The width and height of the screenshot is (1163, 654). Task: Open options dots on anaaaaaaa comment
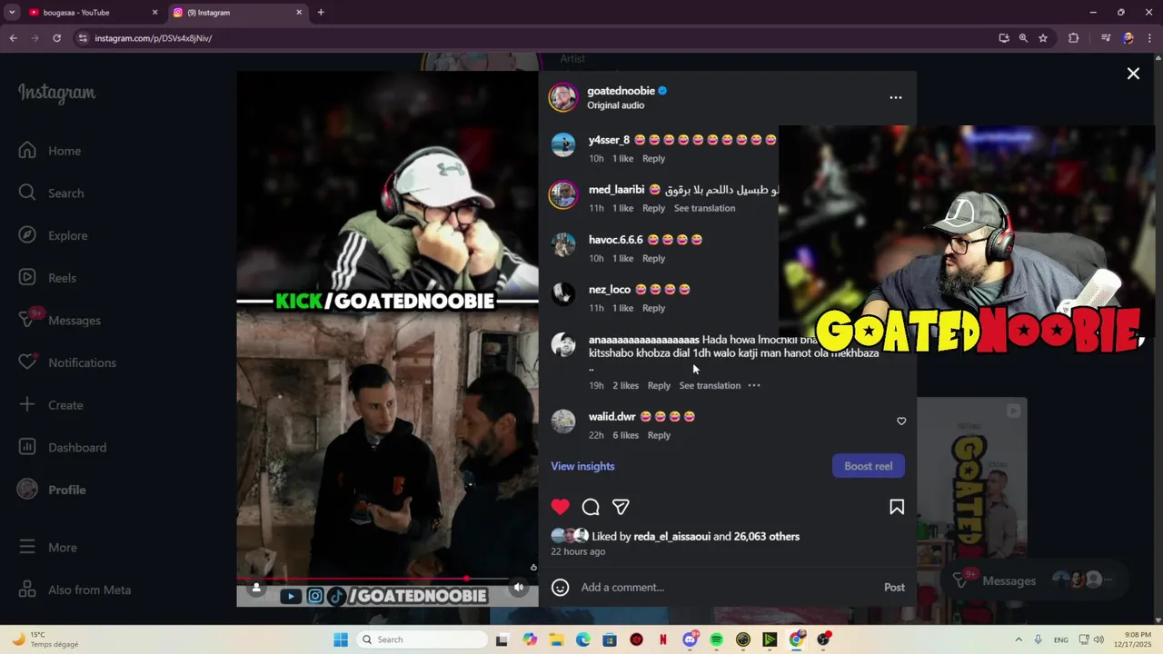[x=754, y=385]
